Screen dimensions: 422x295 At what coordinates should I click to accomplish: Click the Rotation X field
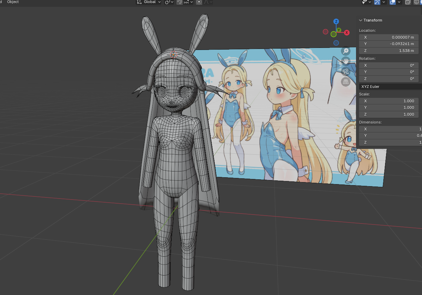[389, 65]
